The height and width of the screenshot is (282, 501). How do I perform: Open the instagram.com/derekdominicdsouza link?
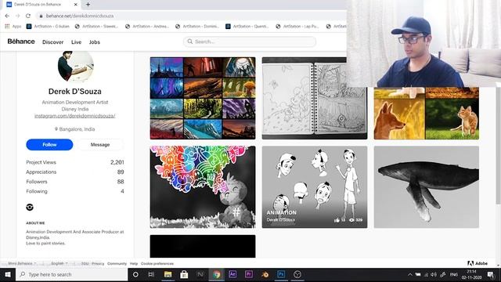(75, 116)
